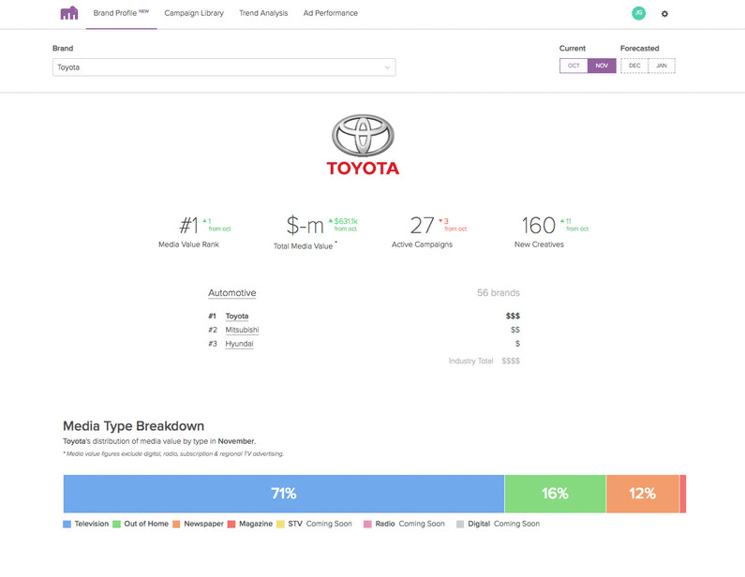The image size is (745, 577).
Task: Open the settings gear icon
Action: click(x=664, y=14)
